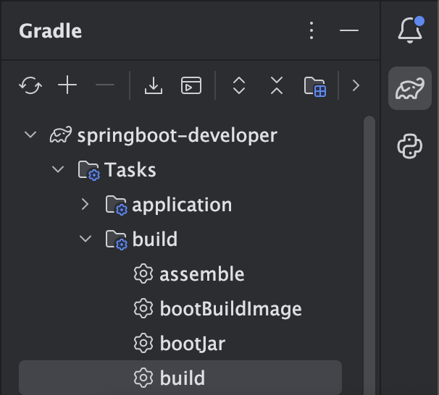
Task: Collapse the Tasks folder
Action: click(58, 169)
